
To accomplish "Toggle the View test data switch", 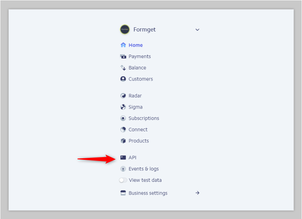I will pos(123,180).
